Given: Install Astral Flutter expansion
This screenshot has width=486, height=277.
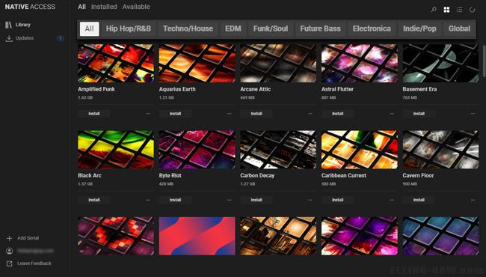Looking at the screenshot, I should 337,114.
